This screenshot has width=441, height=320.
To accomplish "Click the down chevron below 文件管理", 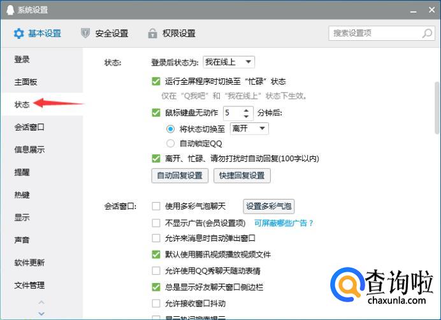I will pyautogui.click(x=41, y=314).
